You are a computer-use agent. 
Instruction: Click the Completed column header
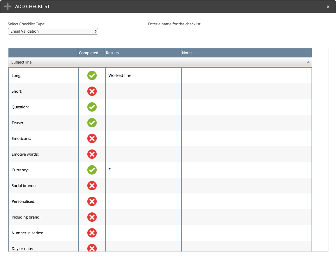(x=89, y=53)
